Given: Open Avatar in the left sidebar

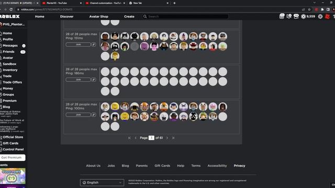Looking at the screenshot, I should click(8, 58).
